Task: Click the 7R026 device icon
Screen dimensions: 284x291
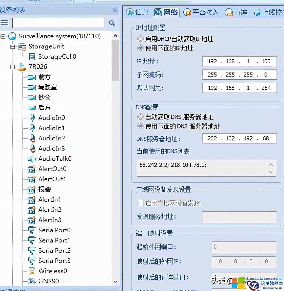Action: pos(22,67)
